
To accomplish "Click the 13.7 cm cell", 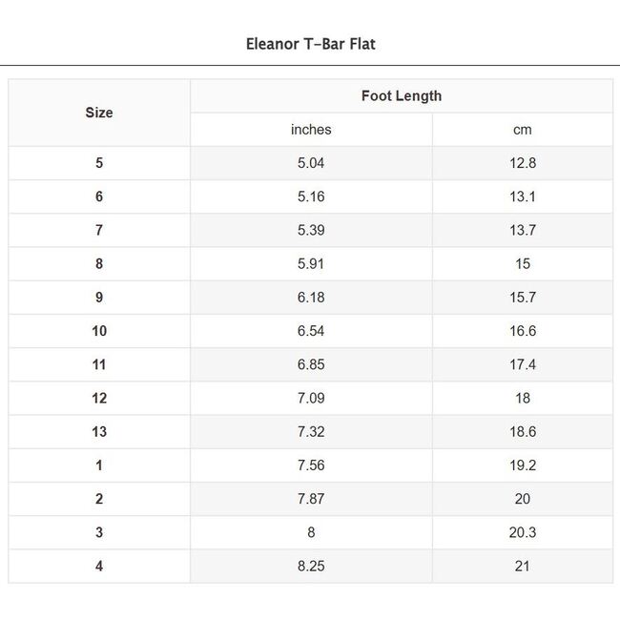I will [522, 230].
